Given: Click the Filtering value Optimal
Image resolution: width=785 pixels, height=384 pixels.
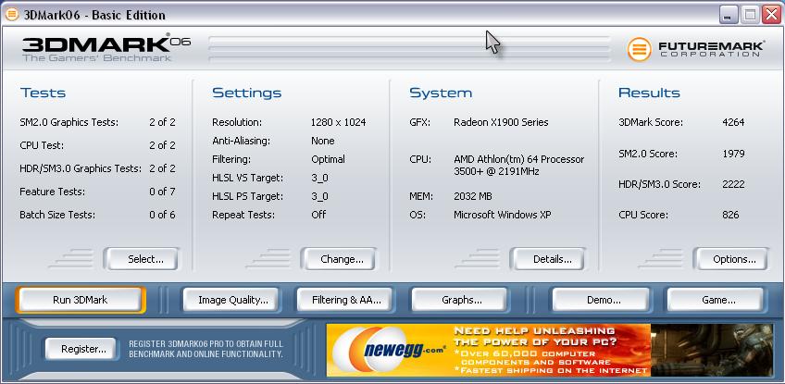Looking at the screenshot, I should (328, 159).
